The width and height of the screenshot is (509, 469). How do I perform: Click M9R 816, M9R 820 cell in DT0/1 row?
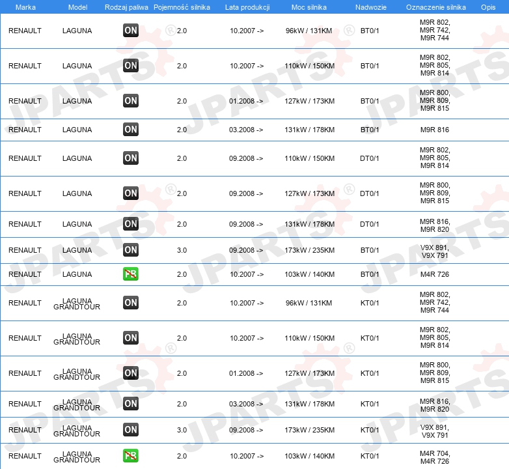tap(435, 225)
